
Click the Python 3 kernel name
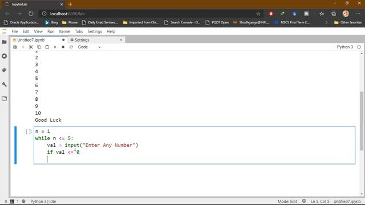click(x=344, y=47)
